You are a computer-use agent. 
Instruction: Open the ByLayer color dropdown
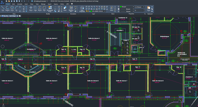click(127, 7)
